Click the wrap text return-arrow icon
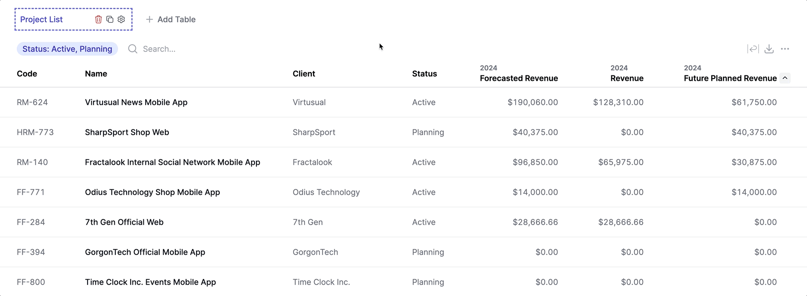Viewport: 807px width, 296px height. tap(753, 49)
